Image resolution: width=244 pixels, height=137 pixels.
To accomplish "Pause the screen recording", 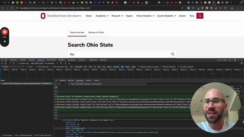I will click(x=5, y=41).
